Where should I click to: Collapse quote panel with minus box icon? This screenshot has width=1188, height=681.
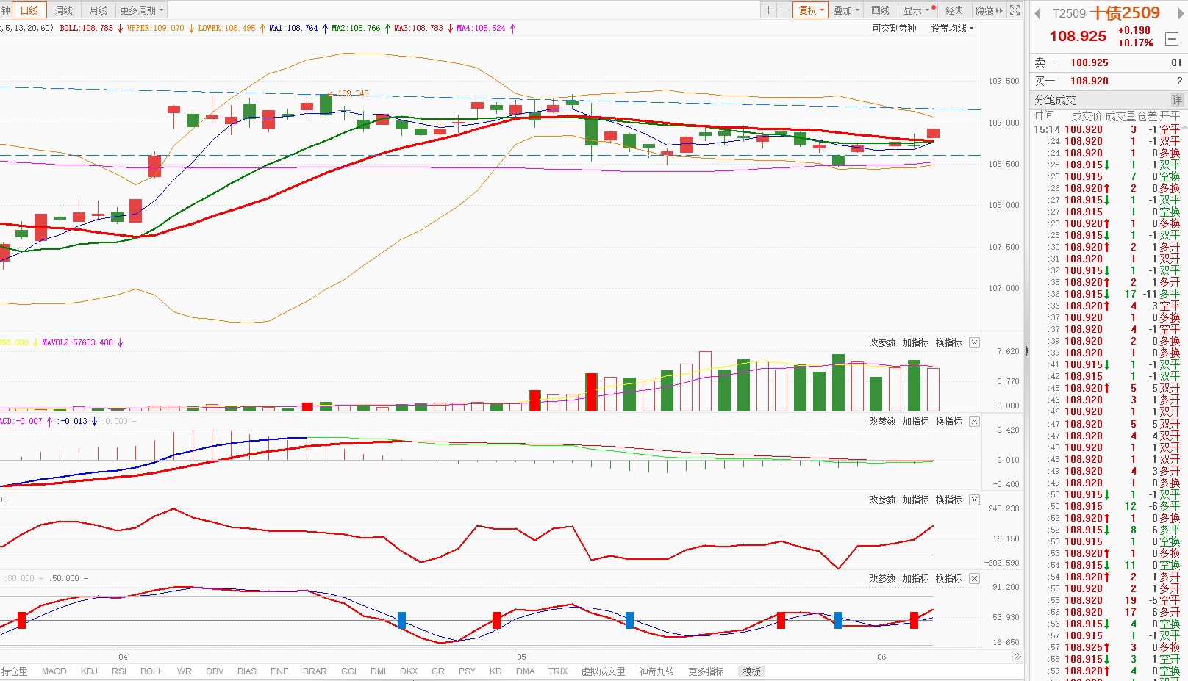click(1172, 39)
